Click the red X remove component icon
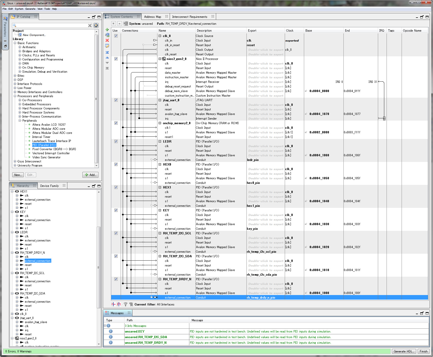Image resolution: width=433 pixels, height=357 pixels. 107,40
